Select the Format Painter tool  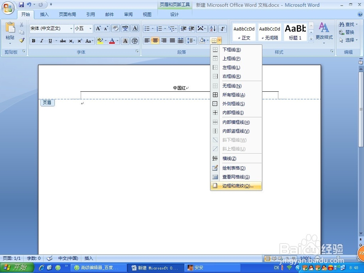[x=21, y=40]
